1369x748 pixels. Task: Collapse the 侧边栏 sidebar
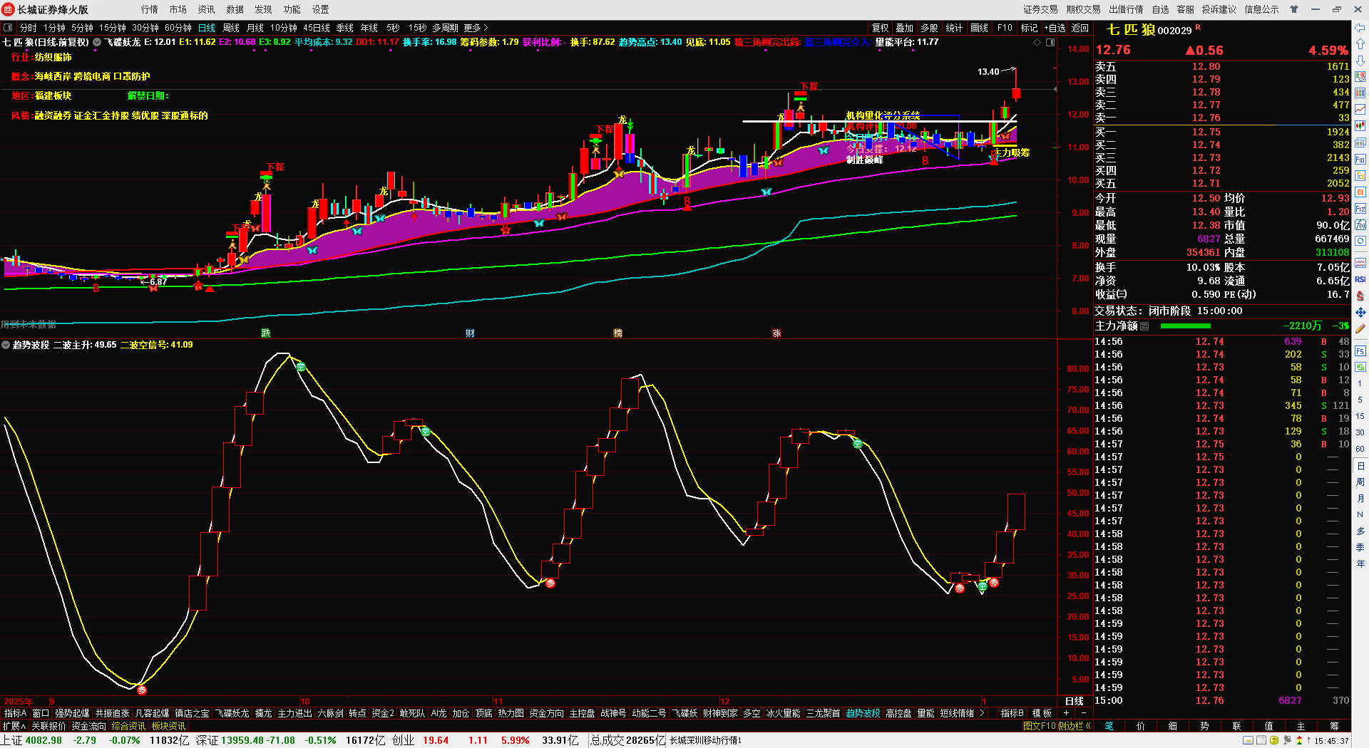[x=1076, y=726]
